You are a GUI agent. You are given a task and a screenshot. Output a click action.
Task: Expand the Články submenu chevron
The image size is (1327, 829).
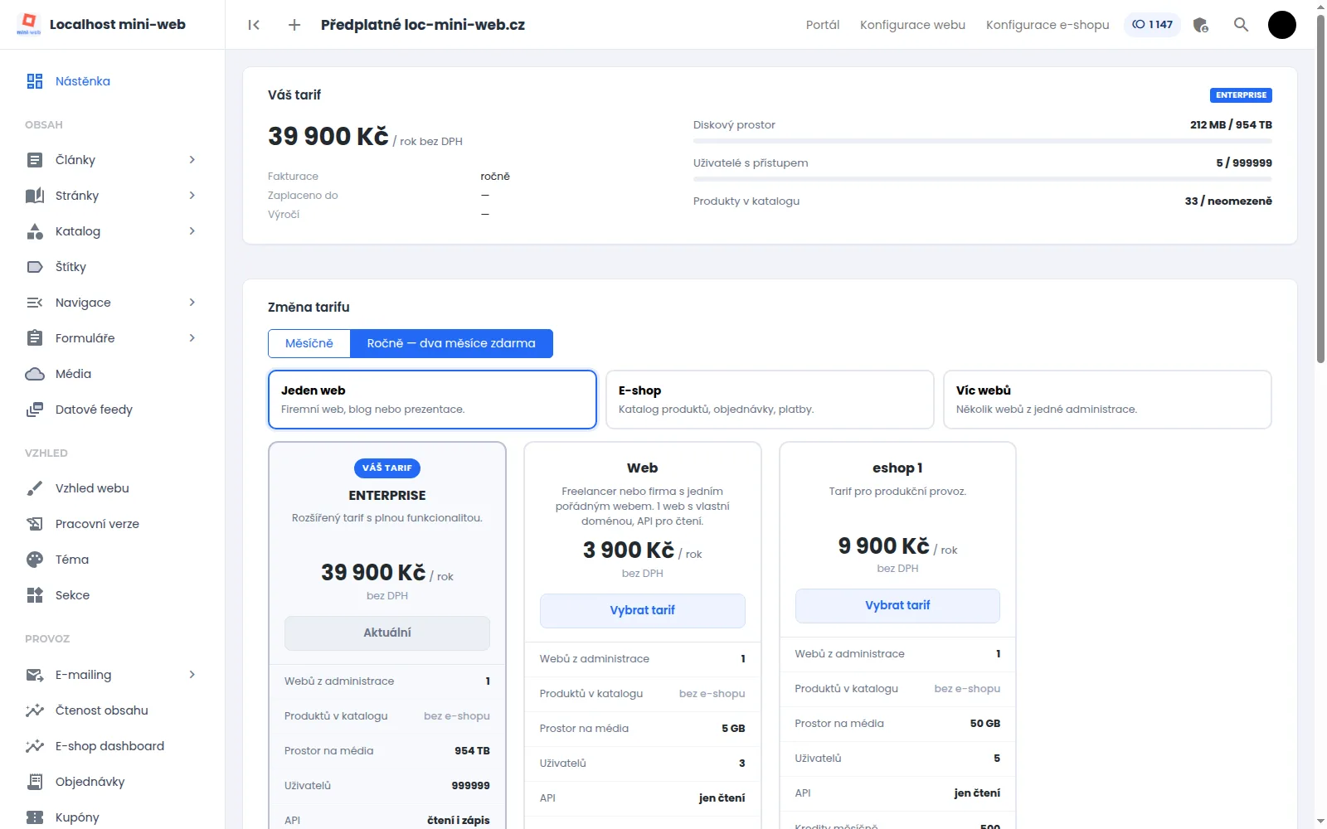pyautogui.click(x=192, y=160)
